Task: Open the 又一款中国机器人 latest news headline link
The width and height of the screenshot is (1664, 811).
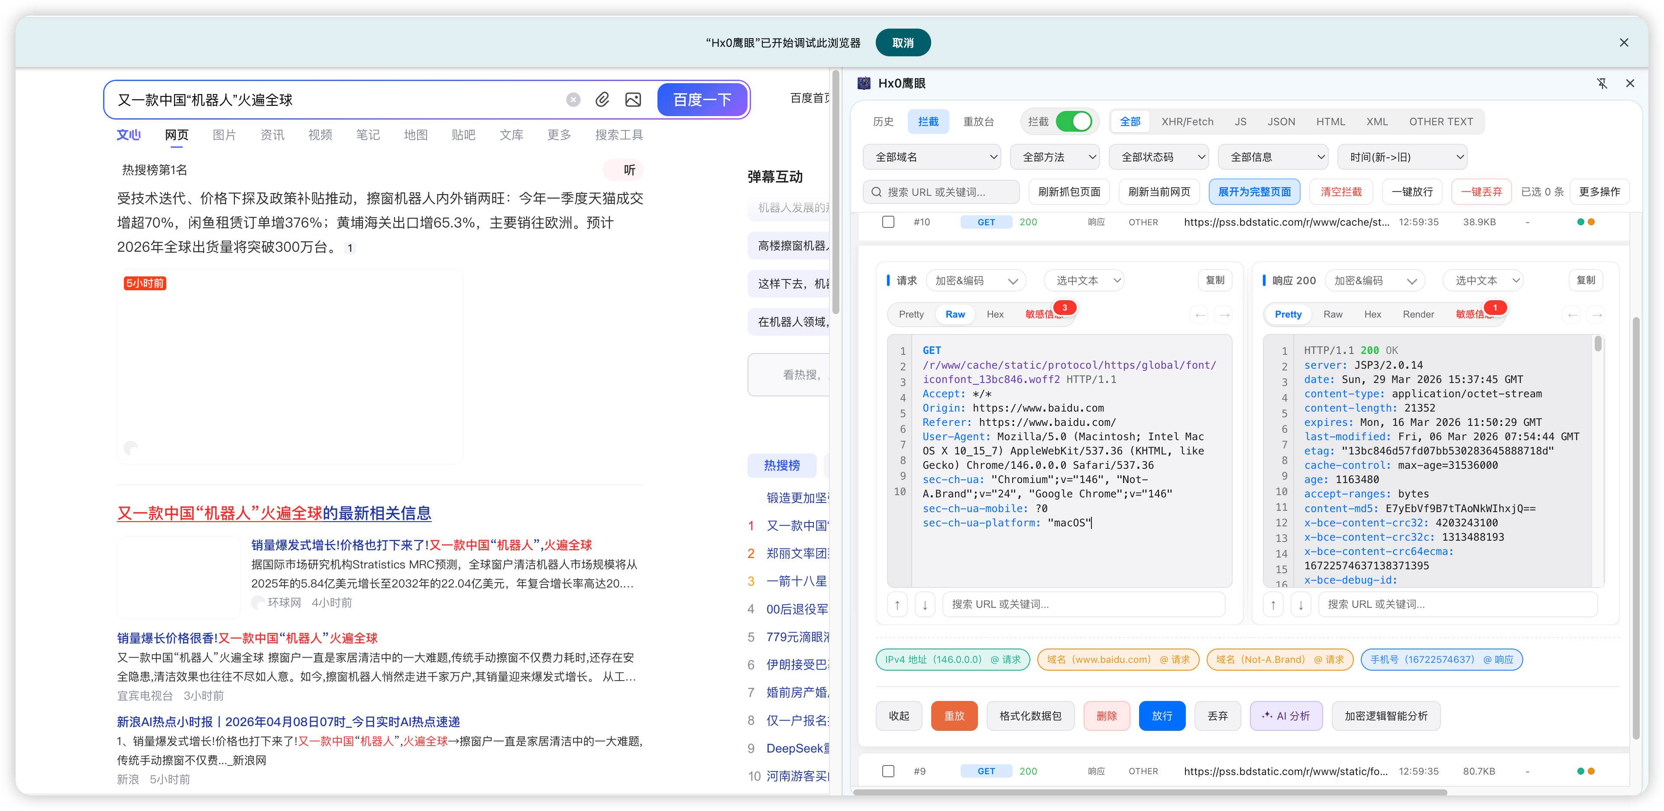Action: (x=274, y=514)
